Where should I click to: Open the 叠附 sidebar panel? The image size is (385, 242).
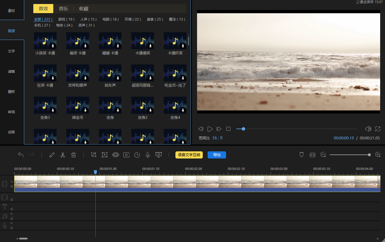(x=11, y=92)
